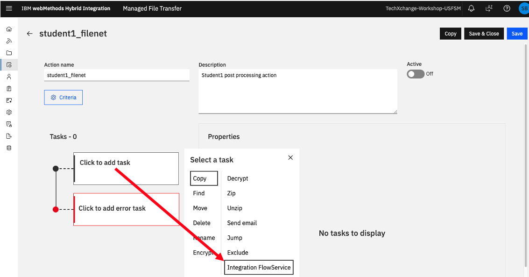This screenshot has height=277, width=529.
Task: Open the help question mark icon
Action: point(507,8)
